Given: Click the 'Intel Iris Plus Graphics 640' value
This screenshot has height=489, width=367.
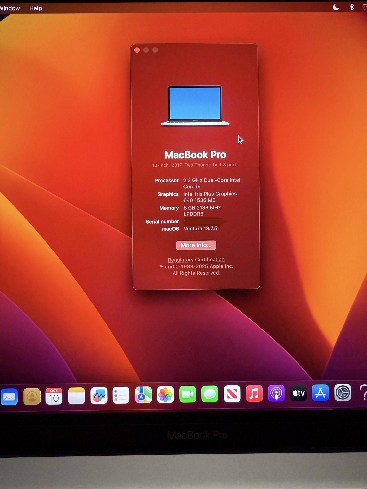Looking at the screenshot, I should (210, 197).
